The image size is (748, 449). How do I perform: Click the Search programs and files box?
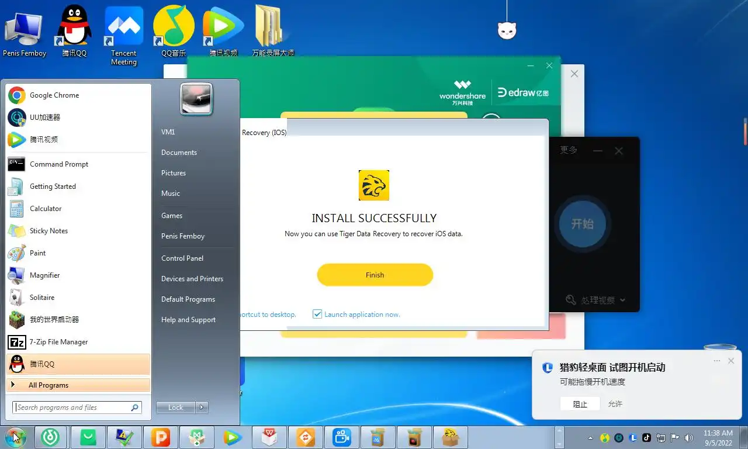tap(77, 407)
